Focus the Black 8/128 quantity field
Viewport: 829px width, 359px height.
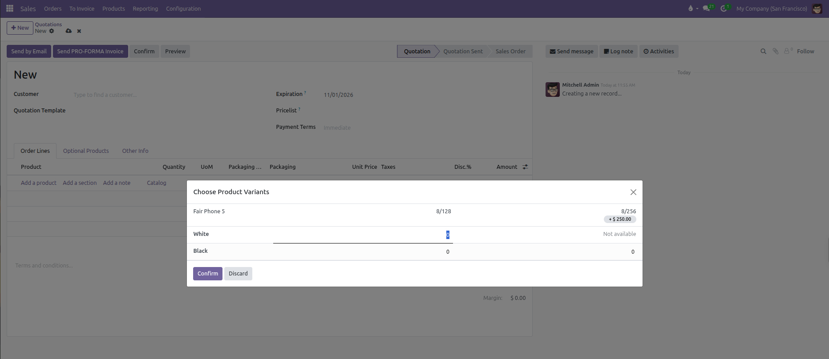[x=363, y=252]
